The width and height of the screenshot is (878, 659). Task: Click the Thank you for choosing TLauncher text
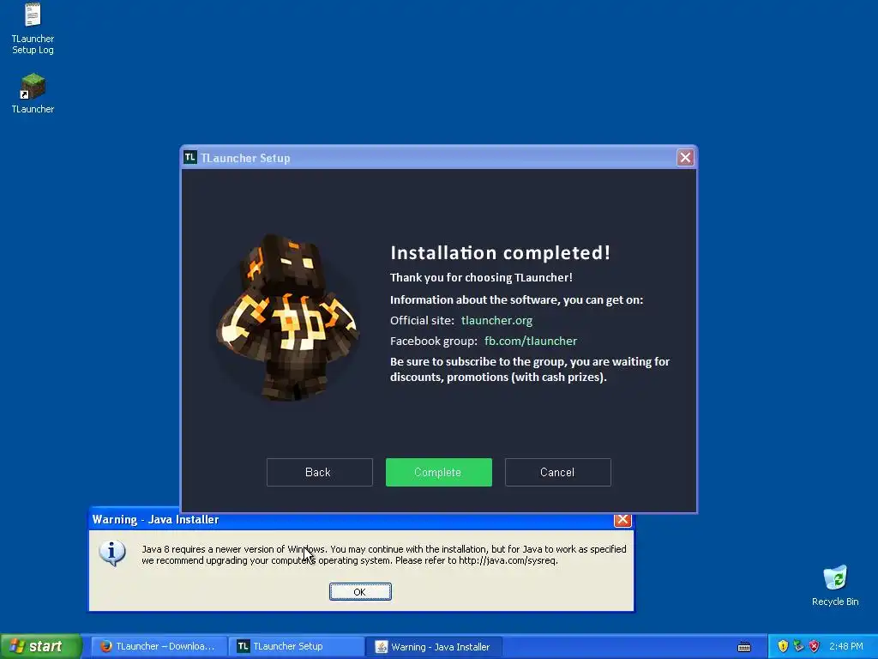tap(481, 277)
